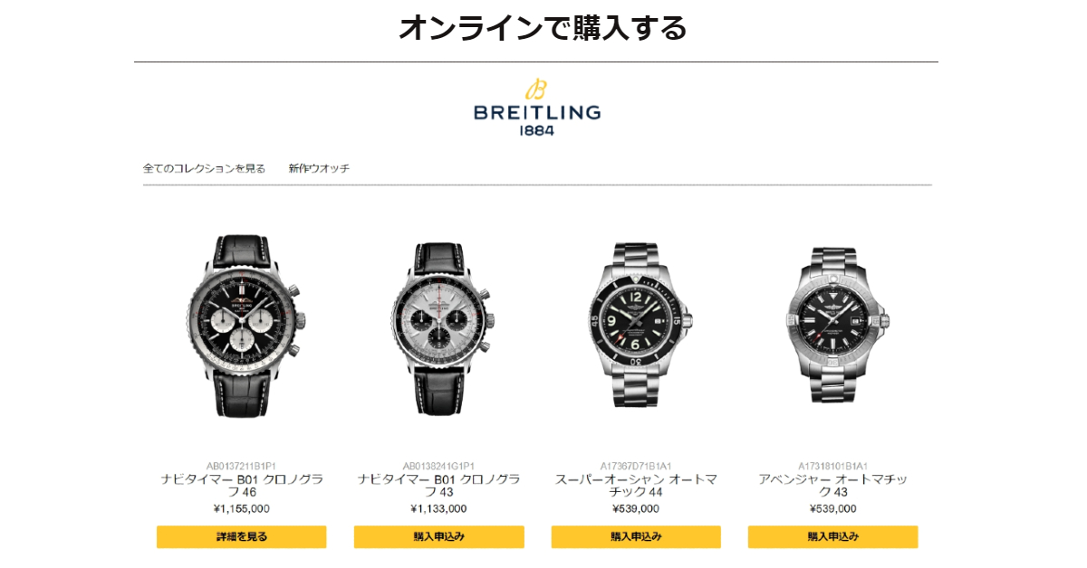Click the ¥1,155,000 price text
1087x568 pixels.
[x=242, y=508]
